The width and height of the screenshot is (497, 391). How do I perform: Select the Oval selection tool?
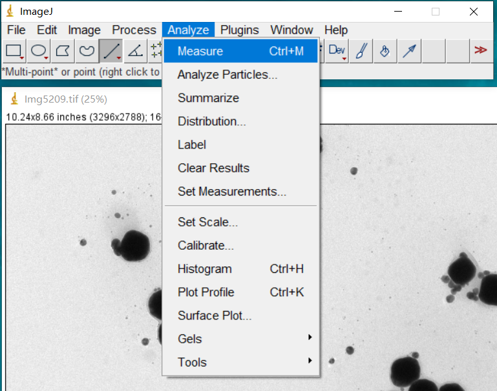[39, 50]
